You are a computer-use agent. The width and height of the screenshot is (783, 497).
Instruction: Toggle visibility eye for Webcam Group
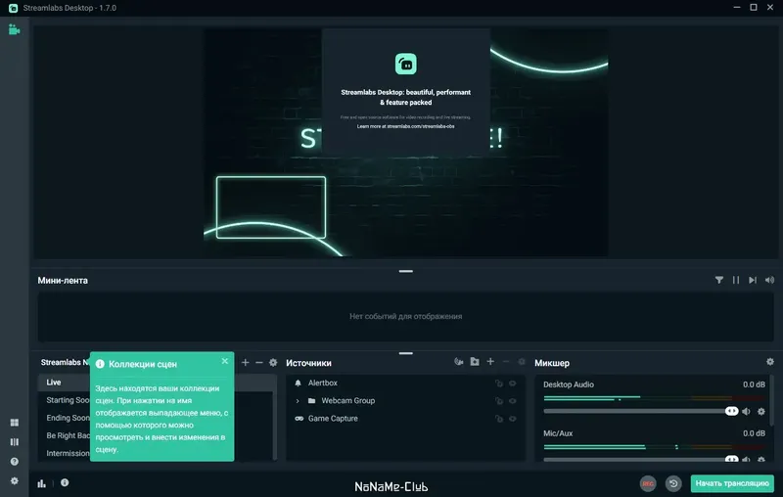[x=512, y=401]
